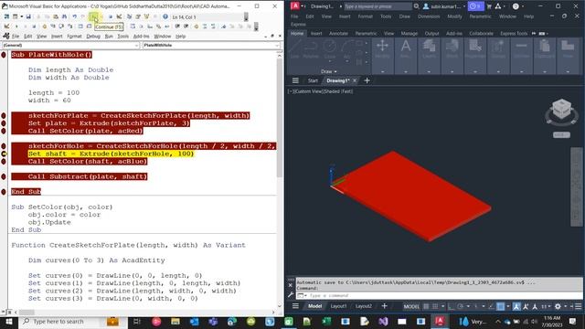Select the Polyline tool in AutoCAD ribbon

click(311, 48)
